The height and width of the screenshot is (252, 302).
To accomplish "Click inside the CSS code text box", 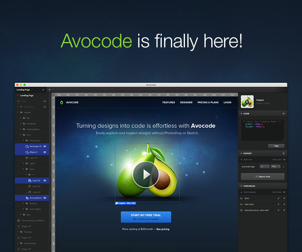I will 262,130.
